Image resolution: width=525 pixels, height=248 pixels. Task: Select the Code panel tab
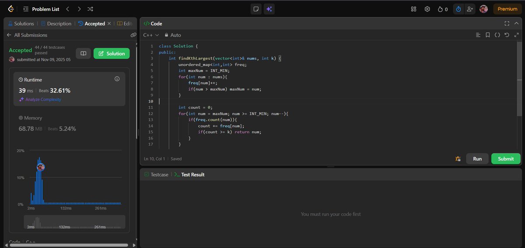[153, 24]
